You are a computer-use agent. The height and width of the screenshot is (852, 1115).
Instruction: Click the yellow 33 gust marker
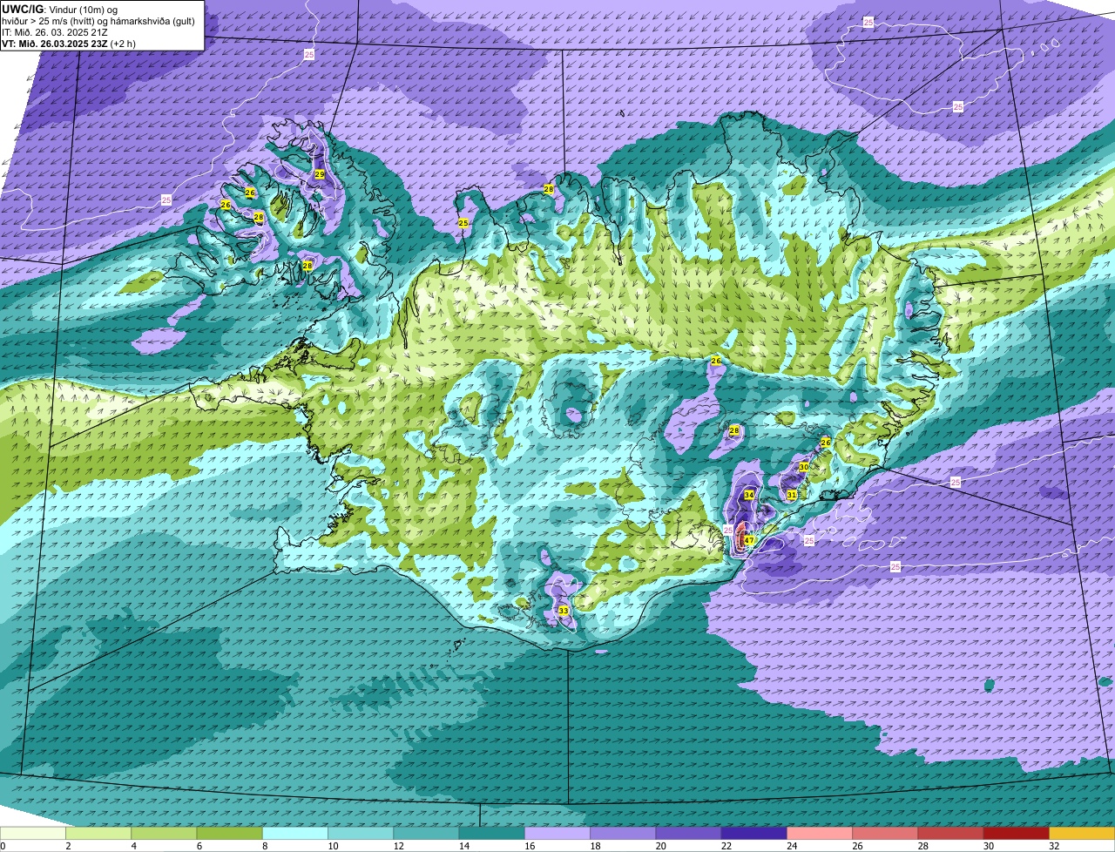coord(564,611)
